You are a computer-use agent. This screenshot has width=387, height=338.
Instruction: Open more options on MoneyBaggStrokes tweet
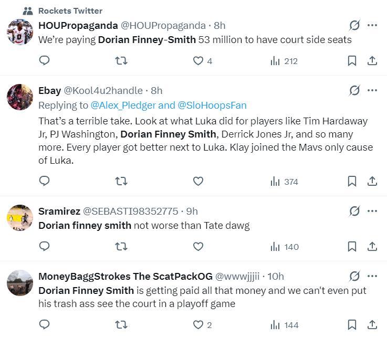point(372,276)
